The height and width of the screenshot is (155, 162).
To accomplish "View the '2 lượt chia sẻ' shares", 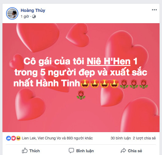I will coord(144,138).
